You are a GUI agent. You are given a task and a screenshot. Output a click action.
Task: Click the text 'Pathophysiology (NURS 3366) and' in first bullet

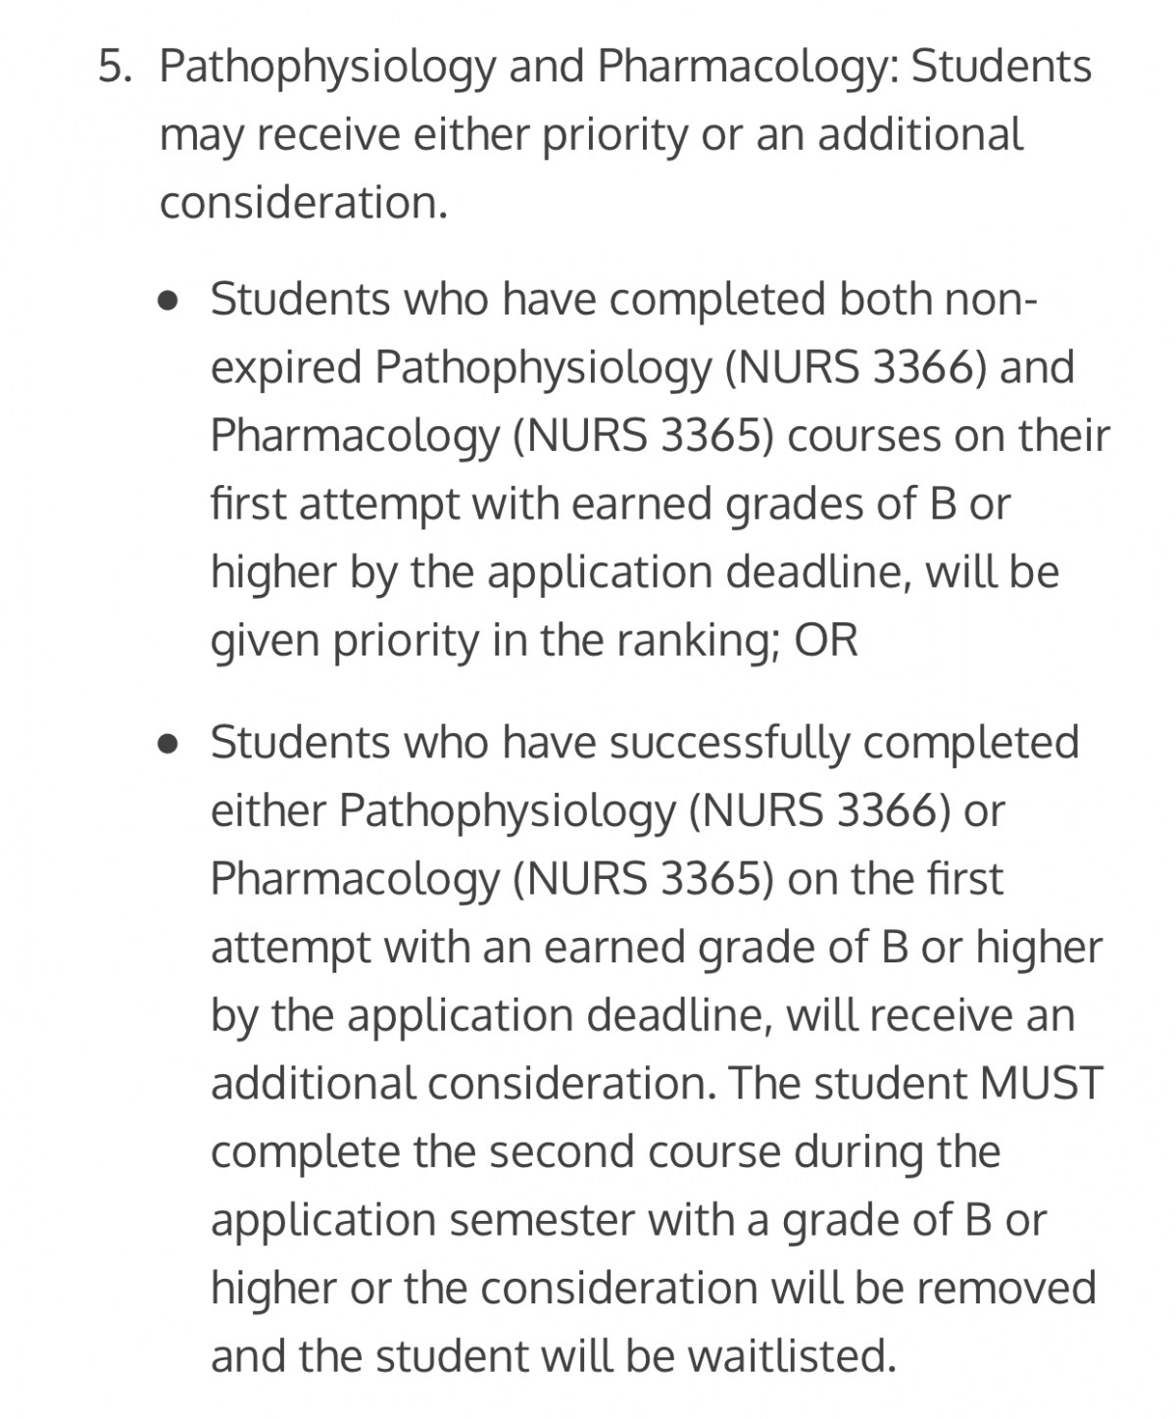click(724, 369)
